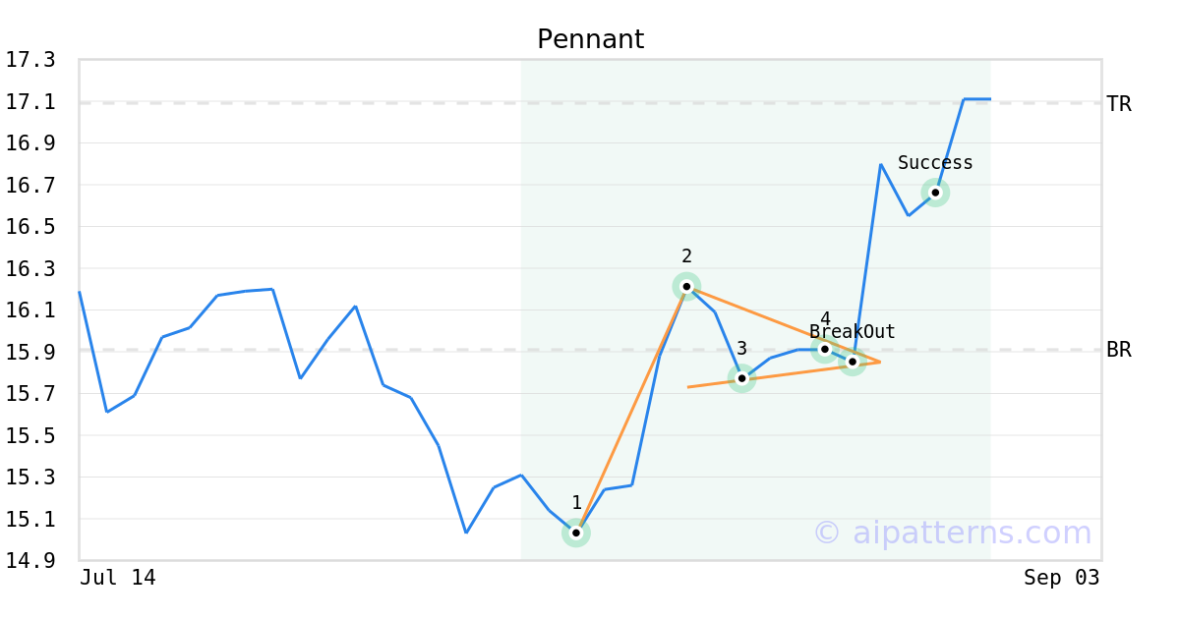Click the Success text label

[935, 163]
